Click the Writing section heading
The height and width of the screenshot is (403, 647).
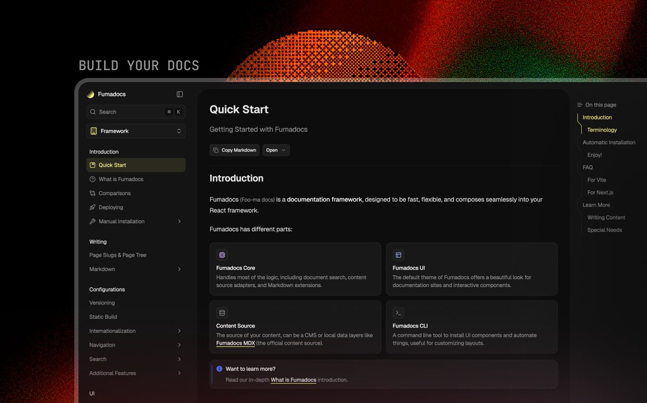pos(98,242)
